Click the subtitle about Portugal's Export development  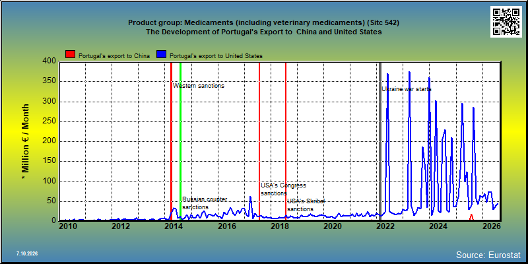[x=263, y=32]
